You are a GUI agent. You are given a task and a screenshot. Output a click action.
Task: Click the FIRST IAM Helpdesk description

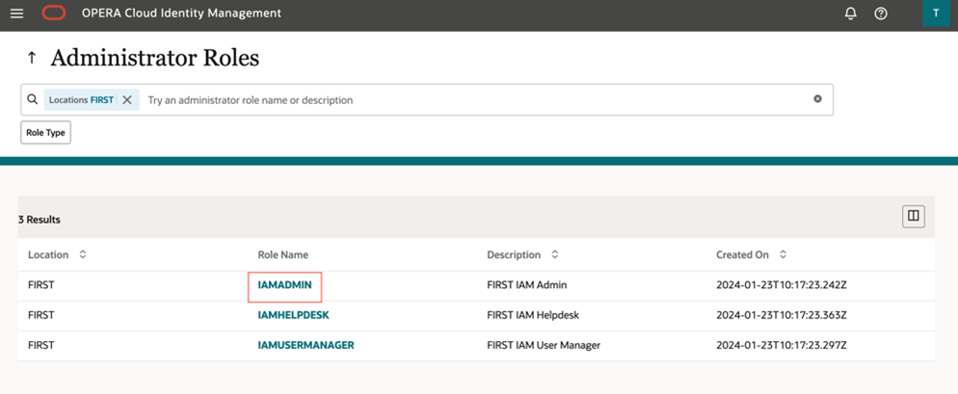click(x=533, y=315)
